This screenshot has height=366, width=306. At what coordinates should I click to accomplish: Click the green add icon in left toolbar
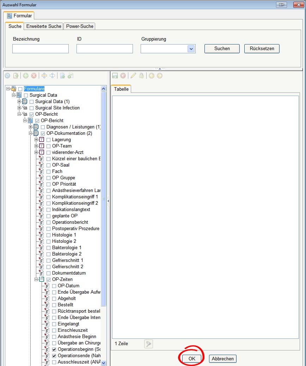click(x=26, y=76)
